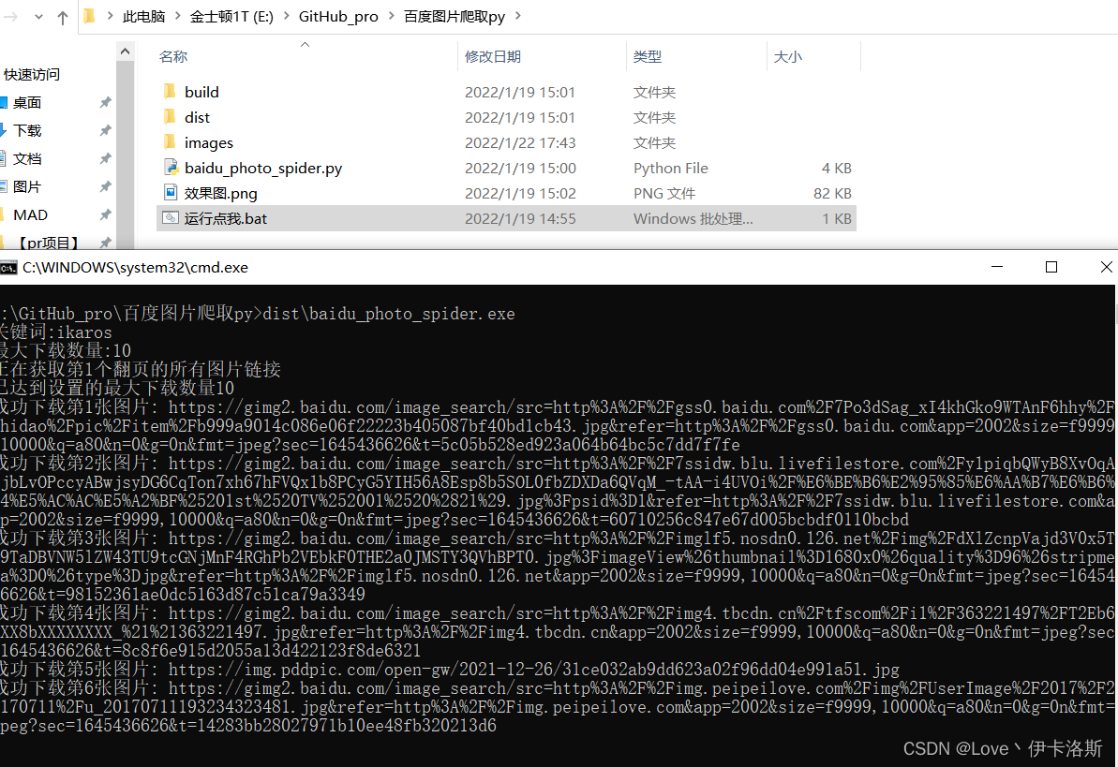The width and height of the screenshot is (1118, 767).
Task: Click the 82 KB size cell
Action: (x=833, y=193)
